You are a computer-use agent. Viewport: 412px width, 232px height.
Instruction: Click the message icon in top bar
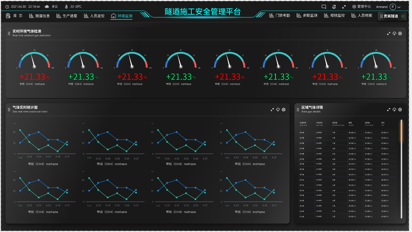[x=324, y=7]
